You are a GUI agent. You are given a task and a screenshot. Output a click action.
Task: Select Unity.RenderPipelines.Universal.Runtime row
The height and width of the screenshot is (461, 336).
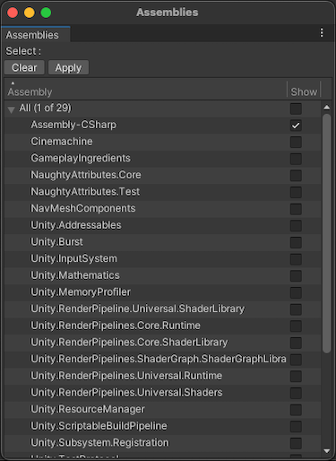[x=163, y=376]
